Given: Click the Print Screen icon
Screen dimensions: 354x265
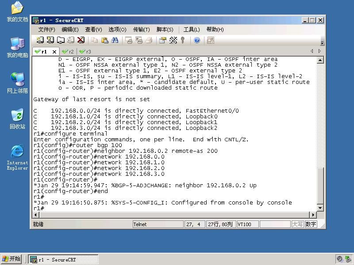Looking at the screenshot, I should pos(129,40).
